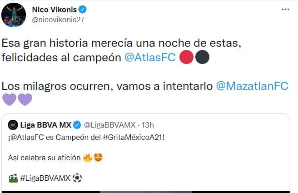Click the first purple heart emoji

pyautogui.click(x=9, y=99)
